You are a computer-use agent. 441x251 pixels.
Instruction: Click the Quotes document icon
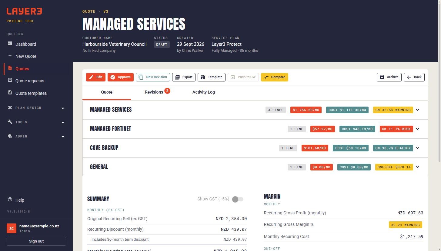10,68
